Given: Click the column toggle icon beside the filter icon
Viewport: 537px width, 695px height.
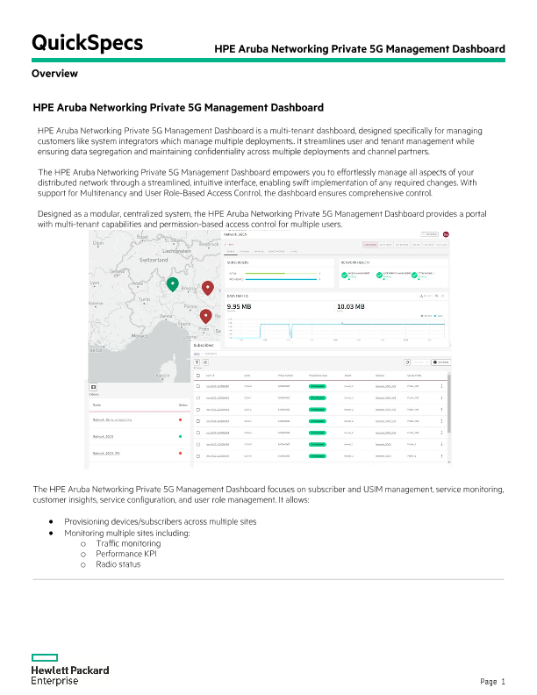Looking at the screenshot, I should [205, 362].
